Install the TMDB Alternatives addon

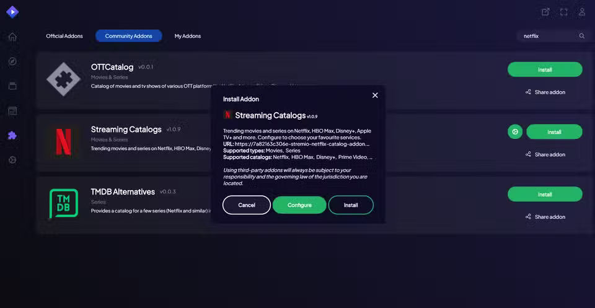click(x=545, y=194)
